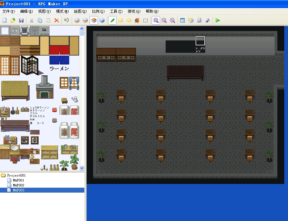The image size is (288, 221).
Task: Open the Sound Test dialog
Action: pos(208,20)
